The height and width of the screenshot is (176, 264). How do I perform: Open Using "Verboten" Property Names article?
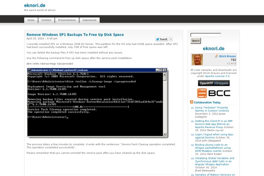(212, 109)
